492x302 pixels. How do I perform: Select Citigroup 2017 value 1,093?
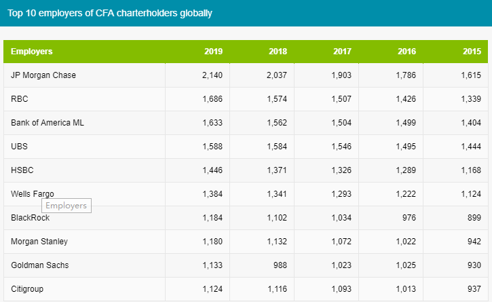tap(341, 289)
